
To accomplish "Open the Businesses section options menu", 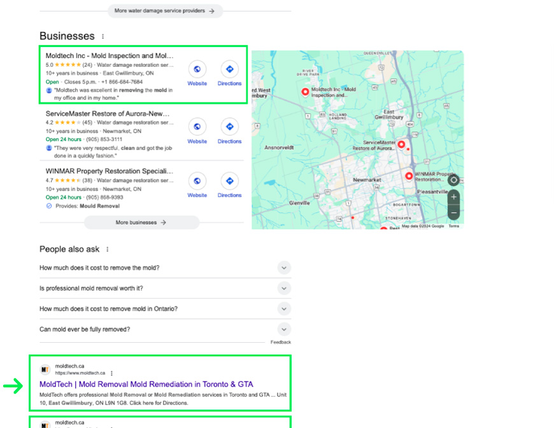I will coord(103,37).
